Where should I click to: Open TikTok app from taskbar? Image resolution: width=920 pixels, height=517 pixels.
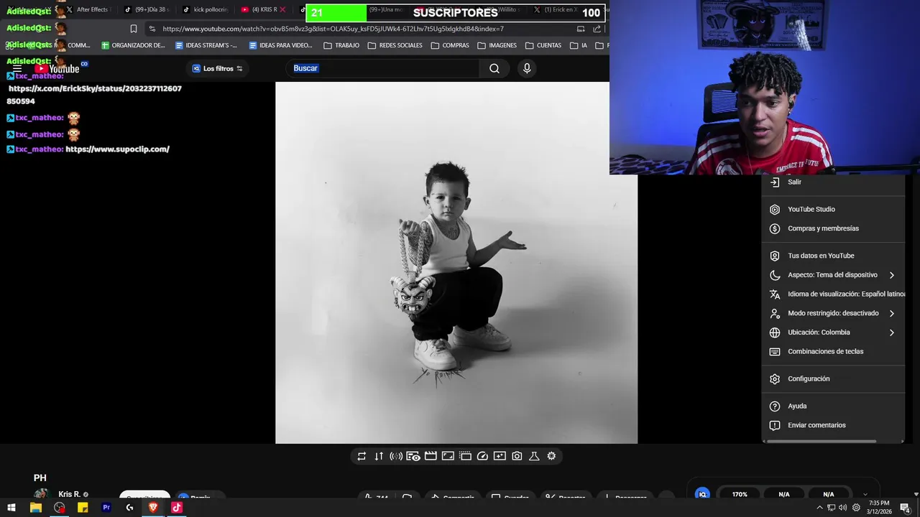(177, 508)
